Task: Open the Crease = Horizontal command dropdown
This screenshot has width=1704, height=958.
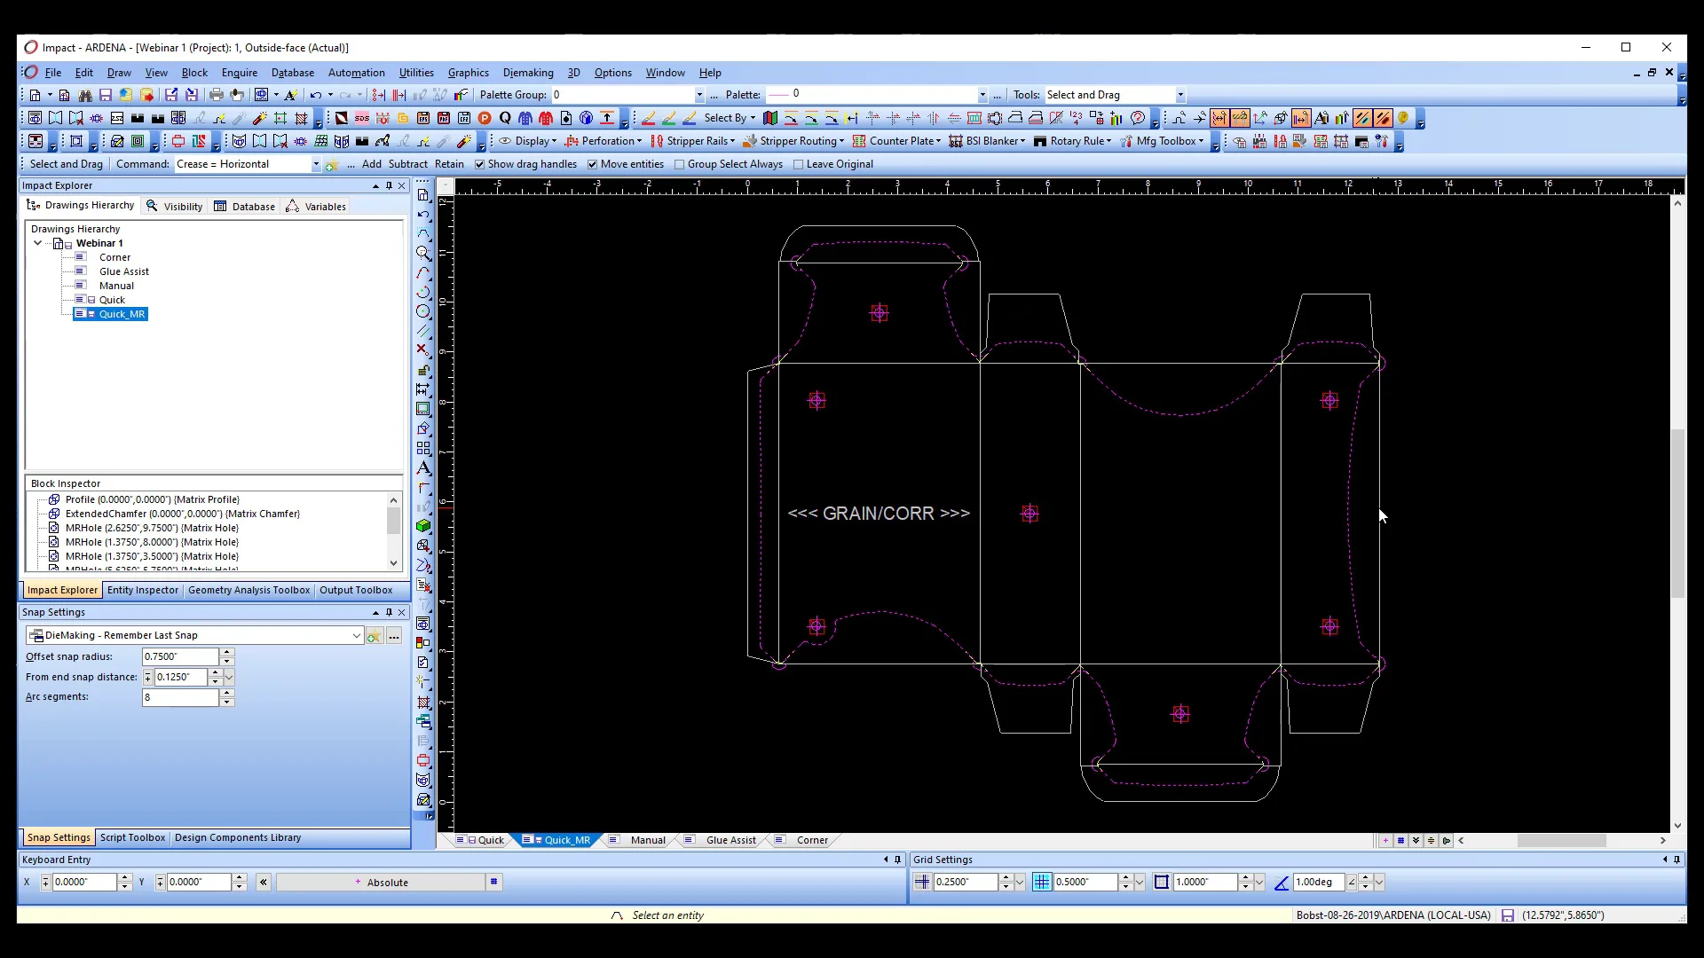Action: [x=315, y=164]
